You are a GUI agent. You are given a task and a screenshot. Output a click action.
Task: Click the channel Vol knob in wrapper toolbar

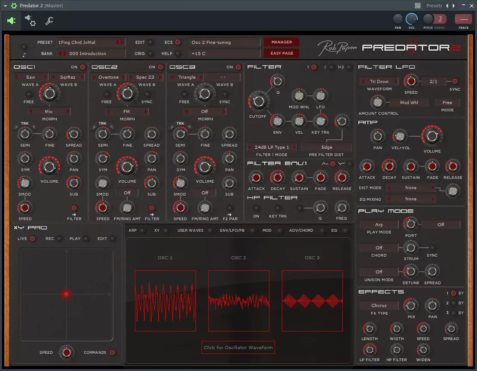pyautogui.click(x=412, y=19)
